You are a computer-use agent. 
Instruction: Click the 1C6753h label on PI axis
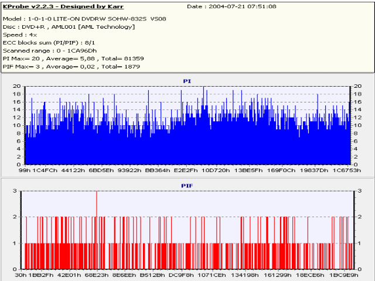(x=347, y=170)
